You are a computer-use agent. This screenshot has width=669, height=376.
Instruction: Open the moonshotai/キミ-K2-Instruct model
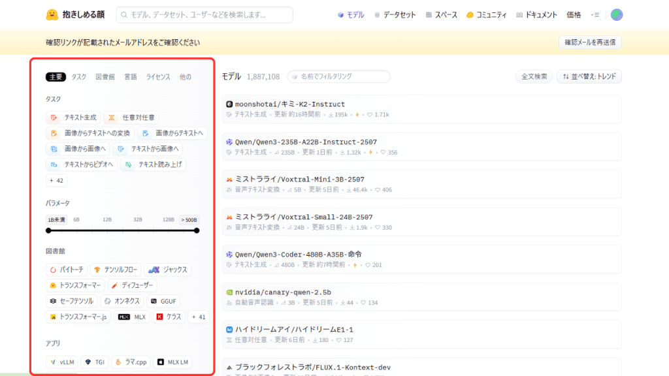point(421,109)
